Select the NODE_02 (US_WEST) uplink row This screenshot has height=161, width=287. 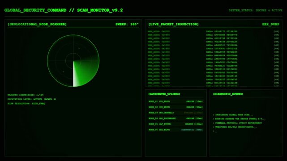click(x=176, y=107)
